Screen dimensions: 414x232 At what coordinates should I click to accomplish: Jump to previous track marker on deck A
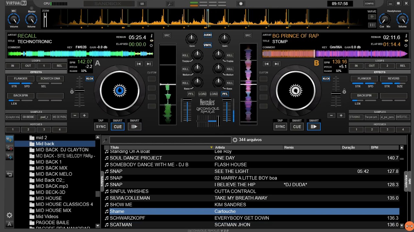138,64
